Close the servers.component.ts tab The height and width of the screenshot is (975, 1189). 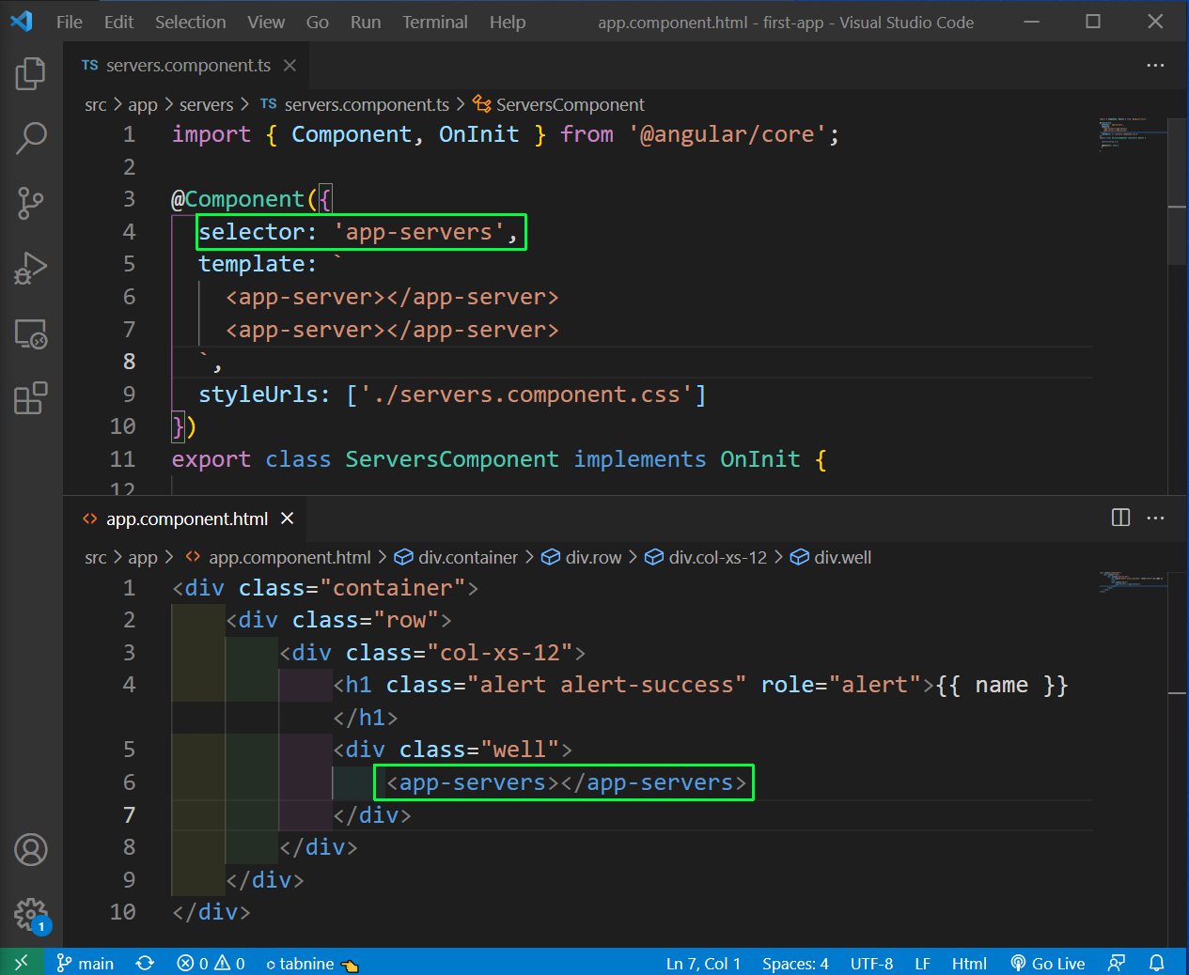289,65
